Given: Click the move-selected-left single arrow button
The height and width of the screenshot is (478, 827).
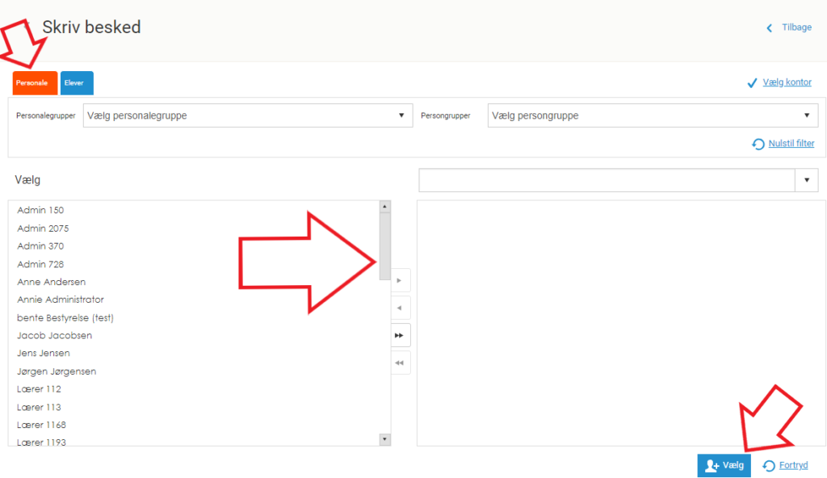Looking at the screenshot, I should click(400, 308).
